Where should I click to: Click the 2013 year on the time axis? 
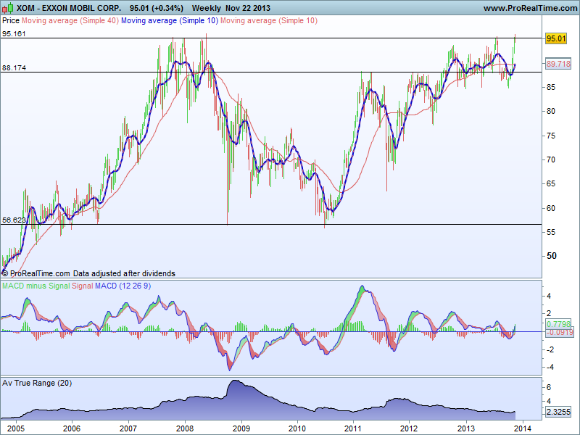466,428
